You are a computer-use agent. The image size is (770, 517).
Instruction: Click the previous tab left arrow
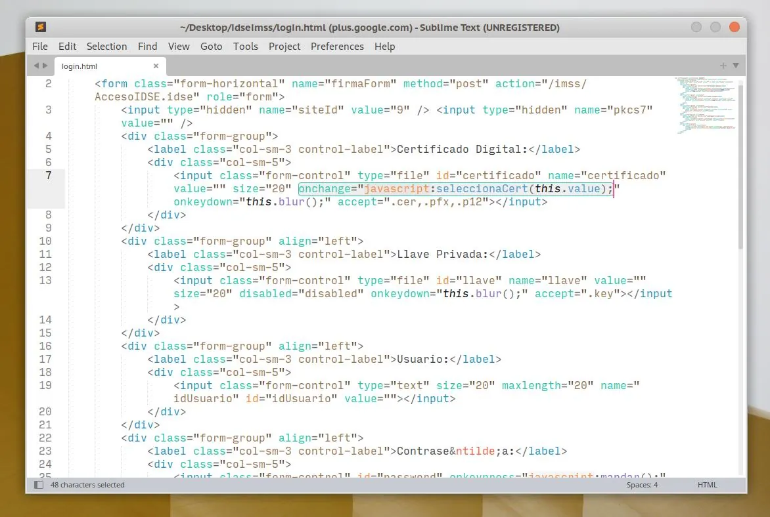(36, 66)
